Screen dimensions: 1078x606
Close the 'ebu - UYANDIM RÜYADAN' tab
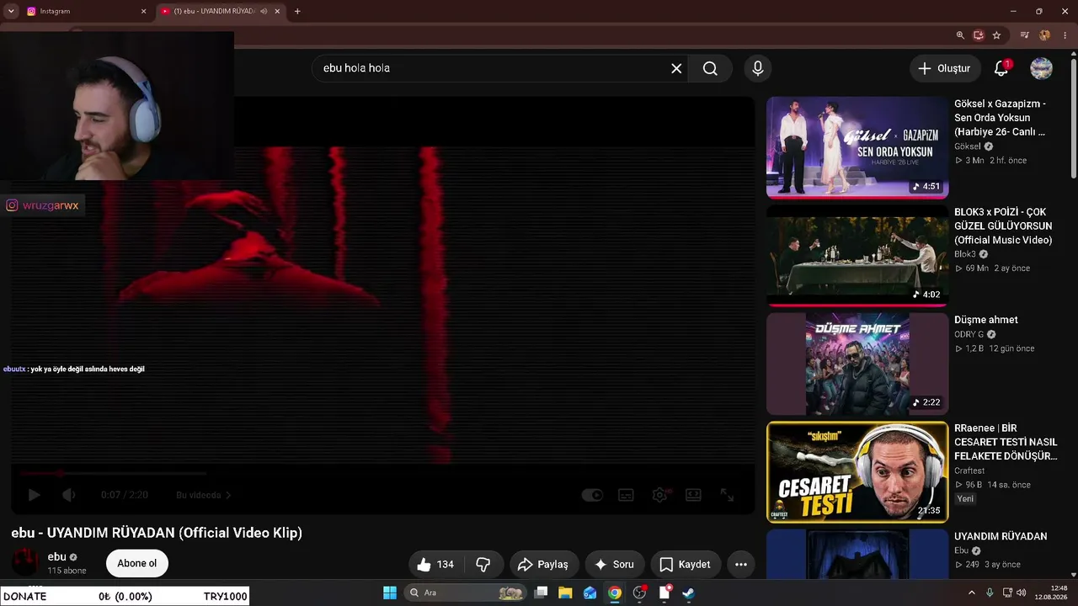pos(277,11)
